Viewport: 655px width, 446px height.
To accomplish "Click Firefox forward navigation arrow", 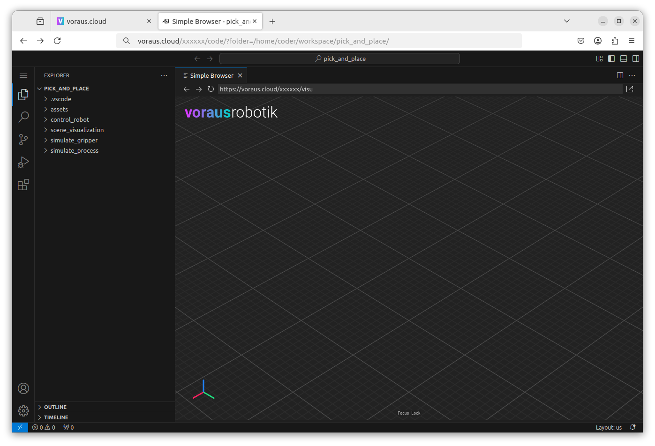I will pyautogui.click(x=40, y=41).
